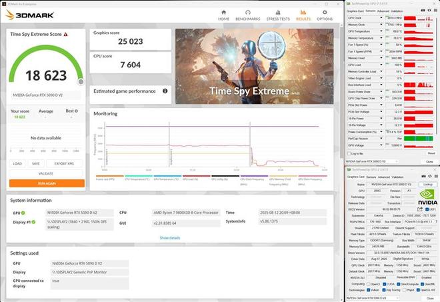Switch to the Advanced tab in sensors window
Image resolution: width=440 pixels, height=302 pixels.
point(383,11)
